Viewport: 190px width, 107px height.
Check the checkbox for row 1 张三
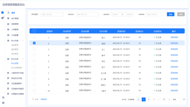tap(34, 37)
